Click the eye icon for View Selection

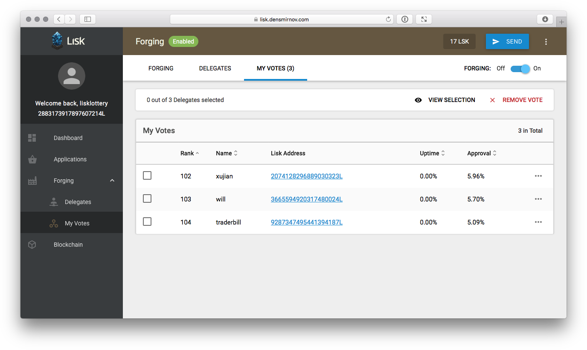(x=418, y=100)
